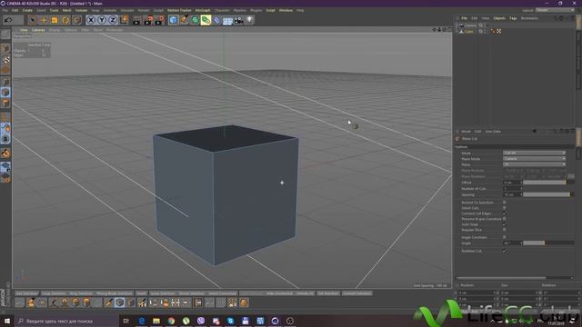Click the coordinate system icon next to the Z axis
Image resolution: width=582 pixels, height=327 pixels.
coord(124,20)
